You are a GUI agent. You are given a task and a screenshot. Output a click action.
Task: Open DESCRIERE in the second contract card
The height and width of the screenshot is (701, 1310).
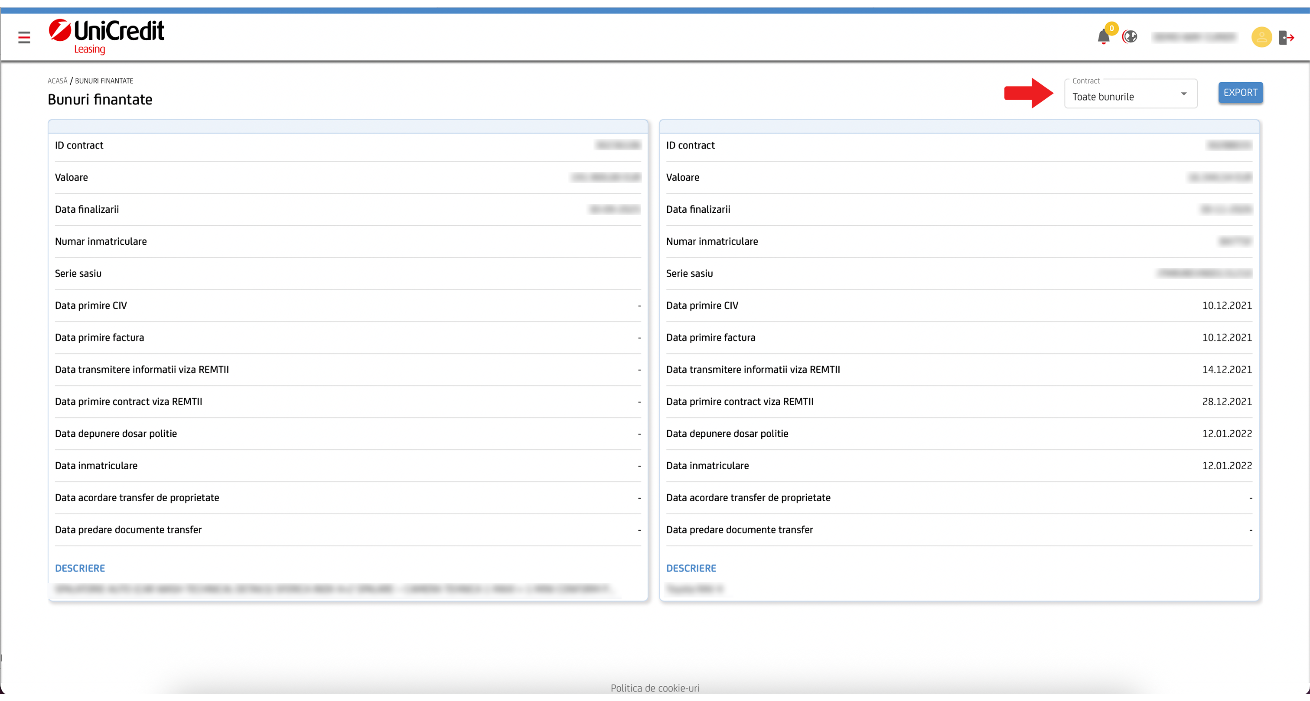click(691, 568)
